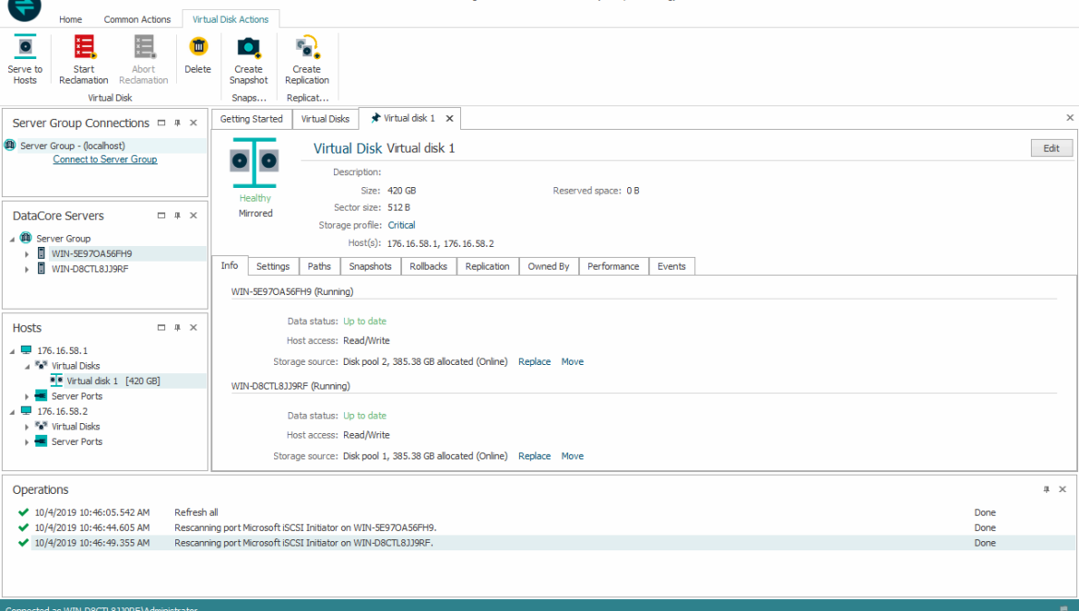Screen dimensions: 1079x611
Task: Select the rescanning WIN-5E97OA56FH9 operation row
Action: click(546, 528)
